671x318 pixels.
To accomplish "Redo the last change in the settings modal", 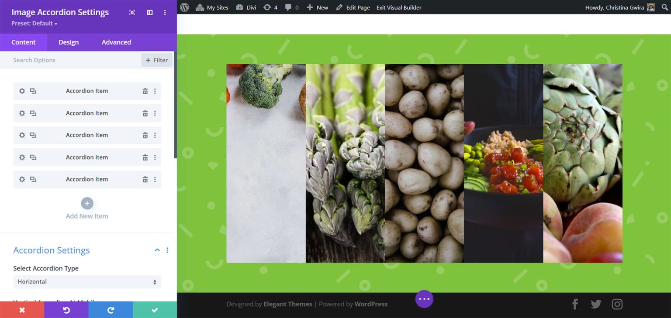I will point(111,310).
